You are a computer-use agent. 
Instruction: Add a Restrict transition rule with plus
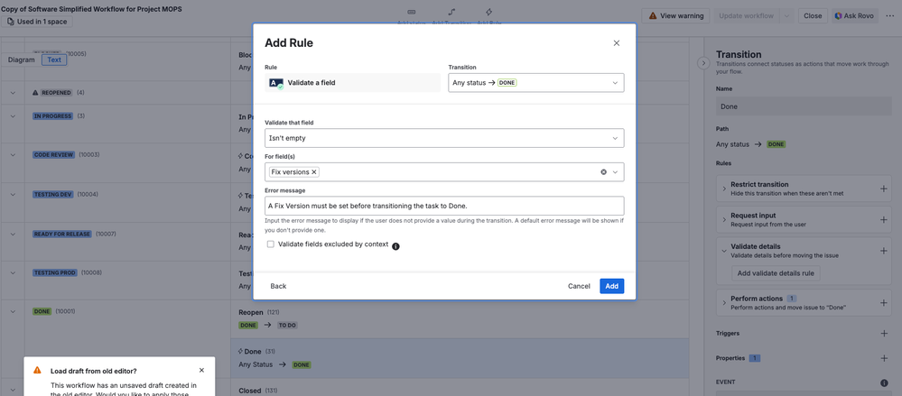coord(884,189)
